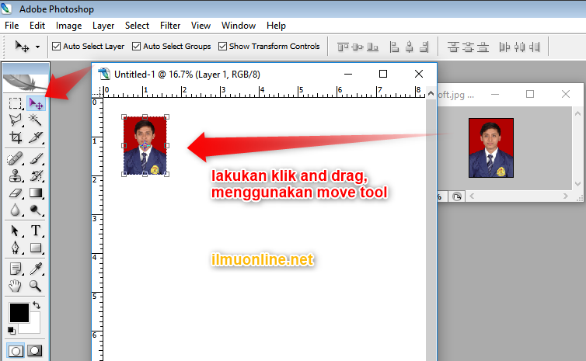
Task: Select the Crop tool
Action: tap(16, 137)
